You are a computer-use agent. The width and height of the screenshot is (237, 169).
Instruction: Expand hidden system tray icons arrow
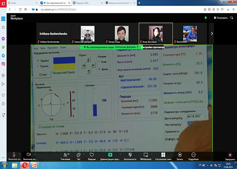pos(207,165)
